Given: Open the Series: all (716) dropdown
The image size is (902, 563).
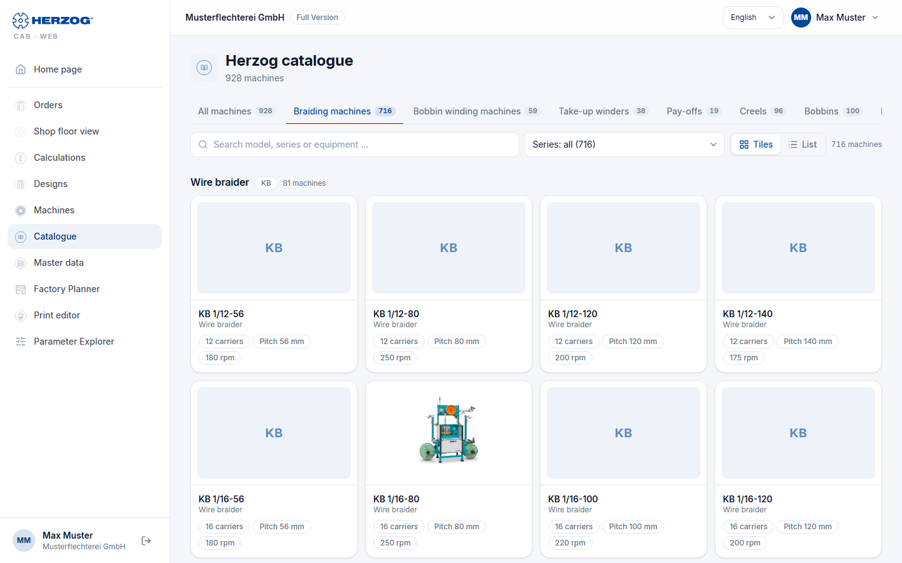Looking at the screenshot, I should [x=624, y=145].
